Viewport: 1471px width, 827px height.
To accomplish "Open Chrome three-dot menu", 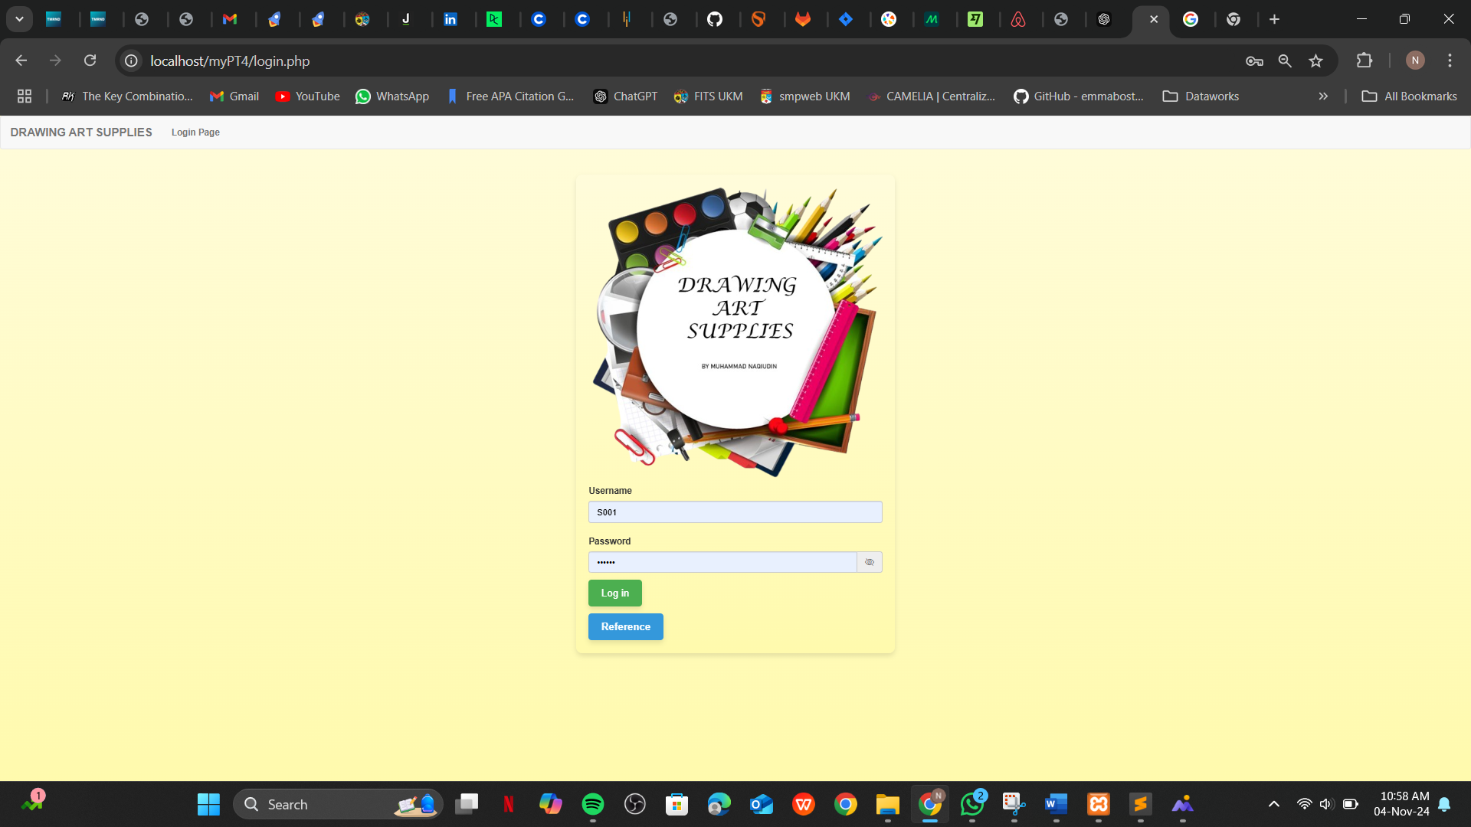I will pyautogui.click(x=1450, y=60).
